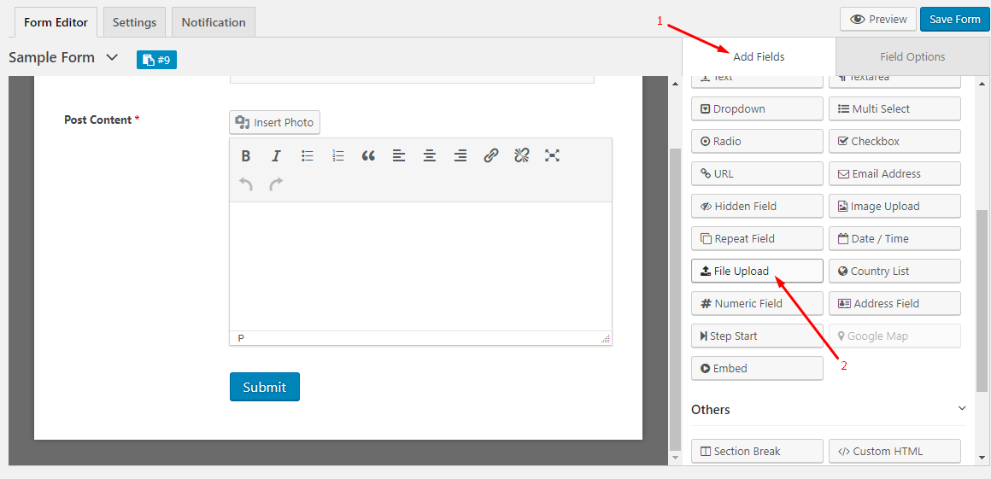Redo edit in editor toolbar
This screenshot has width=991, height=479.
coord(276,184)
